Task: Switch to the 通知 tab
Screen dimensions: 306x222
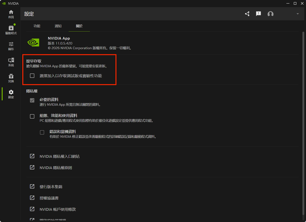Action: (58, 26)
